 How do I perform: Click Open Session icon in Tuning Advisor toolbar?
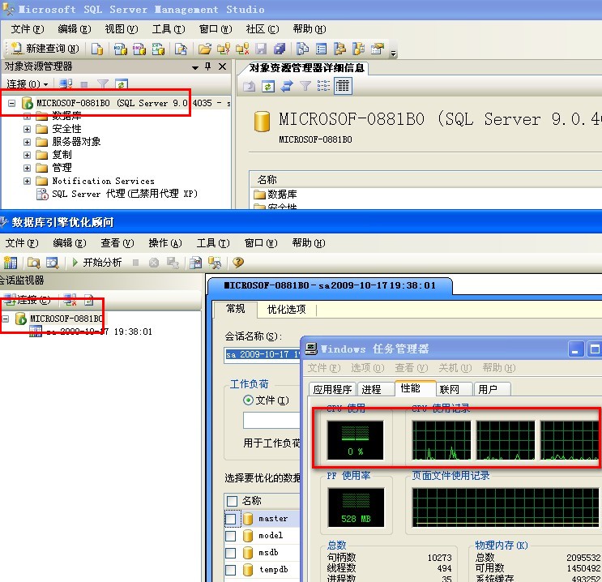(x=52, y=263)
